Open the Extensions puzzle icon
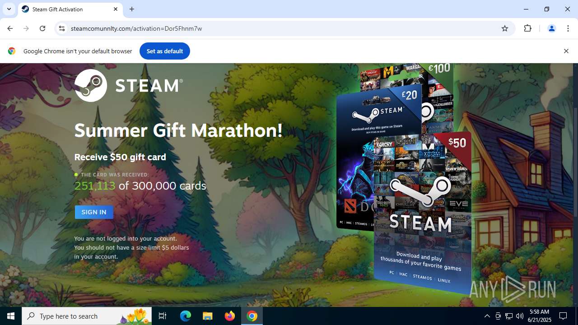The height and width of the screenshot is (325, 578). [x=528, y=28]
